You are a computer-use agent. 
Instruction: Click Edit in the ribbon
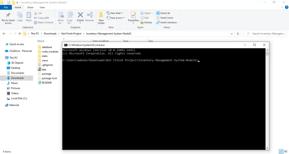pyautogui.click(x=144, y=18)
